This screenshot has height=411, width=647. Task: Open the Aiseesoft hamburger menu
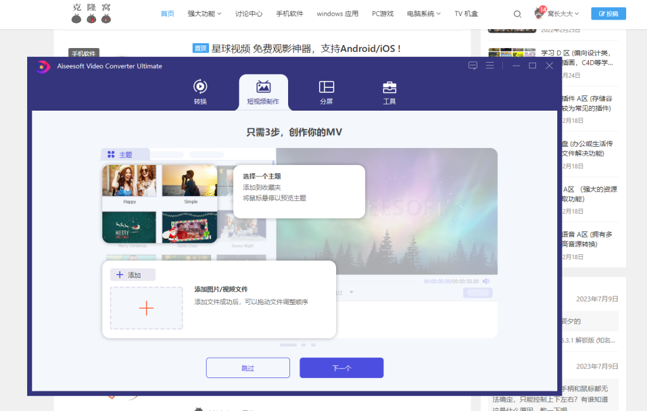tap(490, 65)
